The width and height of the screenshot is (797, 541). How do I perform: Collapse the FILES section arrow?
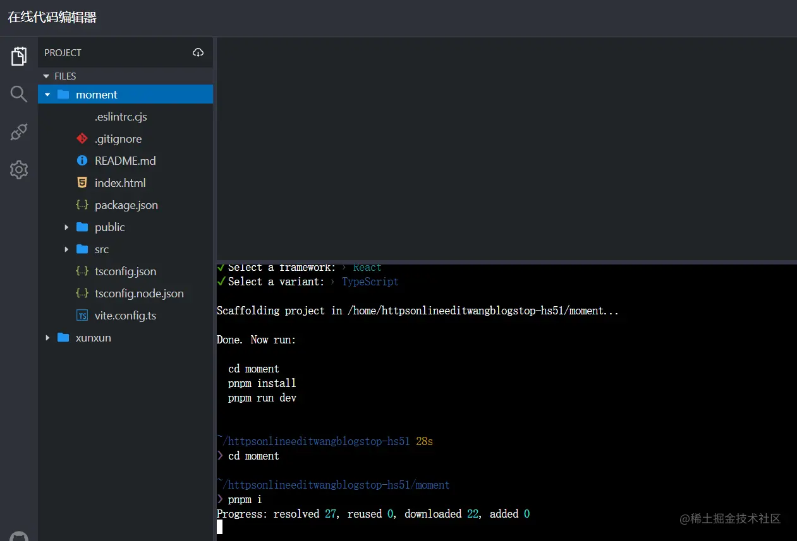(46, 76)
